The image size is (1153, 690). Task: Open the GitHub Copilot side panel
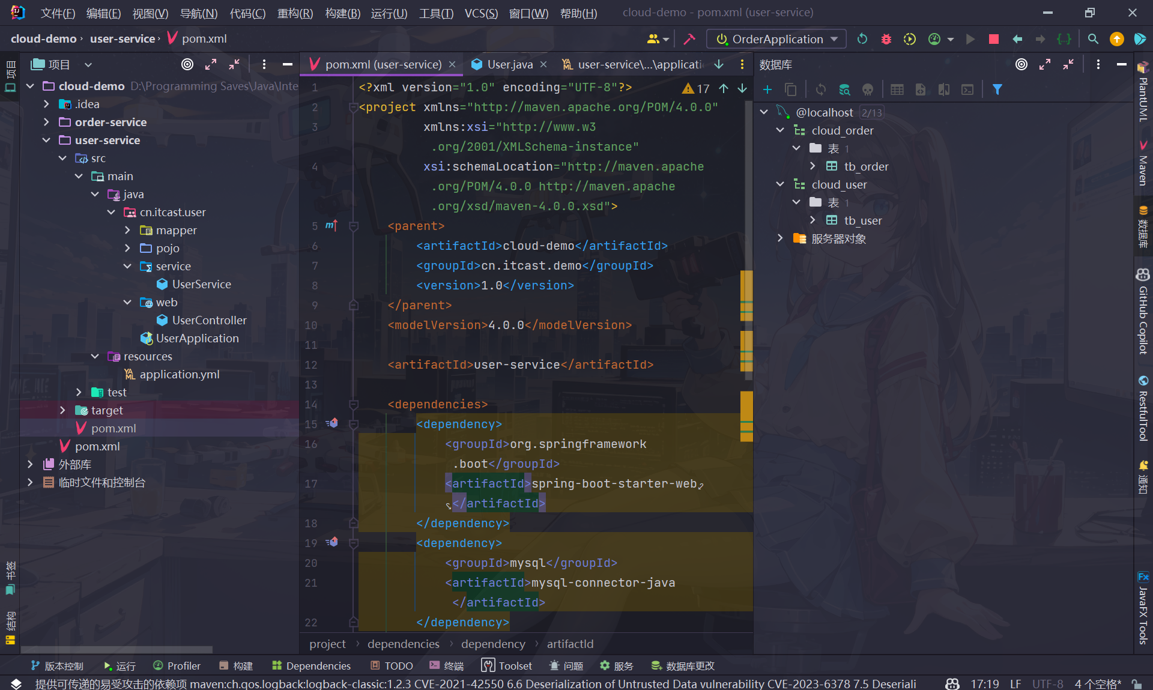coord(1143,312)
